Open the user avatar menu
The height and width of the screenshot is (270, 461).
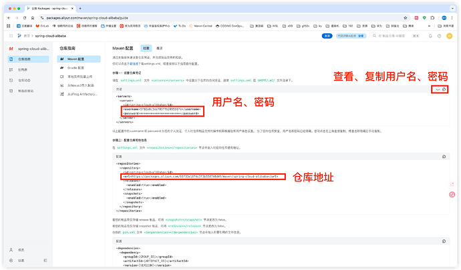[x=449, y=36]
